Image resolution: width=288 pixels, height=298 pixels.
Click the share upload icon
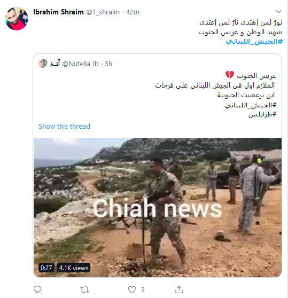click(x=179, y=289)
